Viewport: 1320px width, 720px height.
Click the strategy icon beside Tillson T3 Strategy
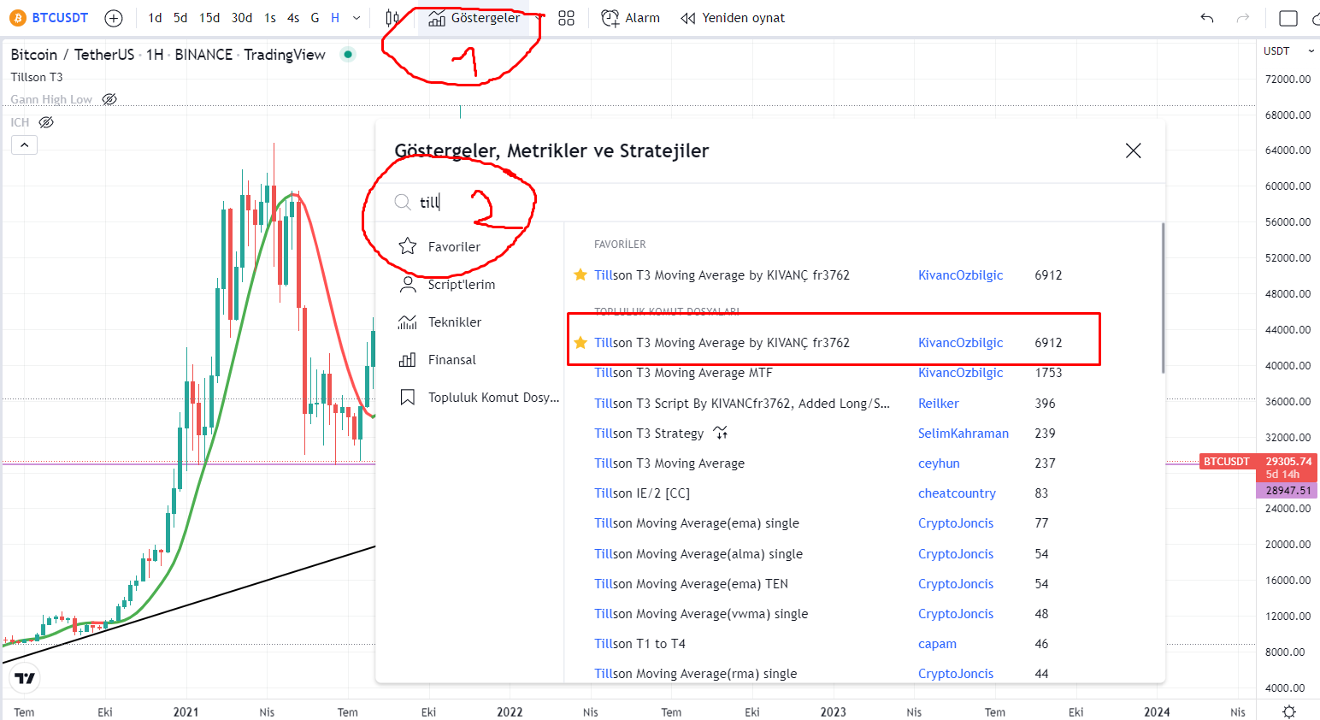click(721, 433)
